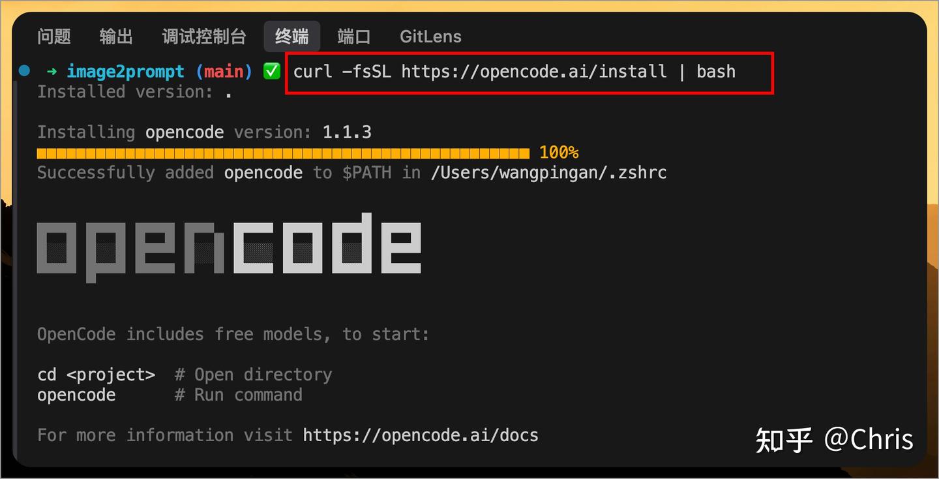The height and width of the screenshot is (479, 939).
Task: Click the yellow install progress bar
Action: pyautogui.click(x=283, y=153)
